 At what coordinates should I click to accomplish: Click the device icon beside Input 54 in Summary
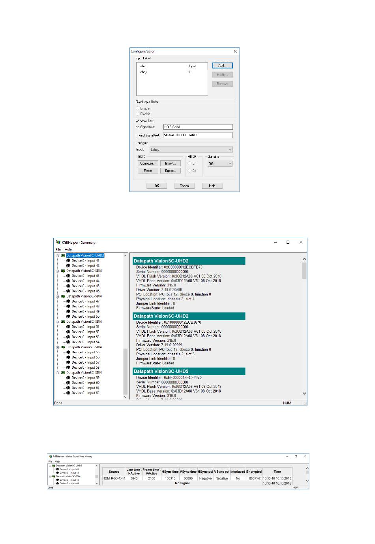(x=68, y=342)
